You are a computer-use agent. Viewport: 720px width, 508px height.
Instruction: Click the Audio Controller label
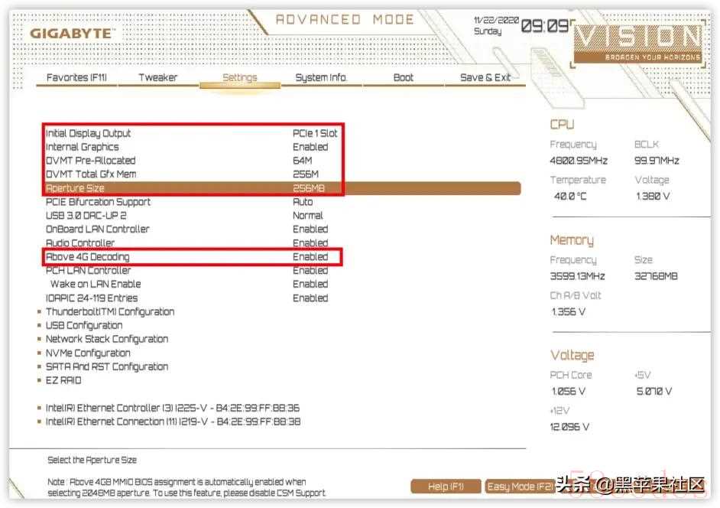pos(80,243)
